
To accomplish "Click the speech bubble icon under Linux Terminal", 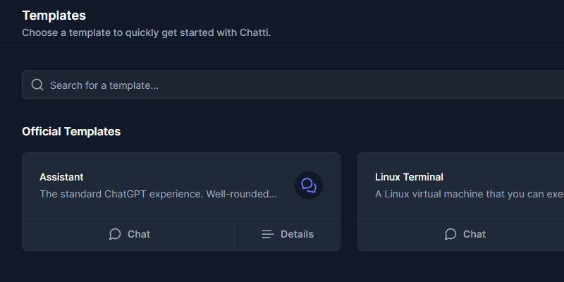I will coord(450,234).
